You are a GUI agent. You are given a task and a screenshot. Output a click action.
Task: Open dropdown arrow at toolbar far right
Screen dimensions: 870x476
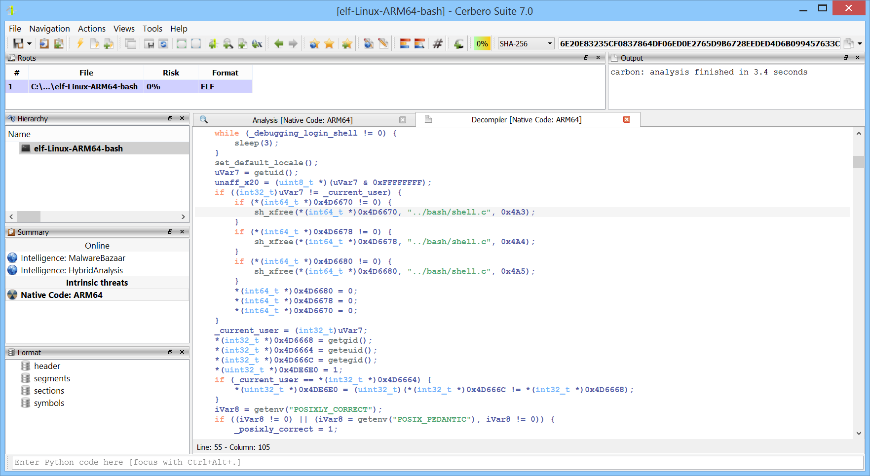pyautogui.click(x=860, y=43)
